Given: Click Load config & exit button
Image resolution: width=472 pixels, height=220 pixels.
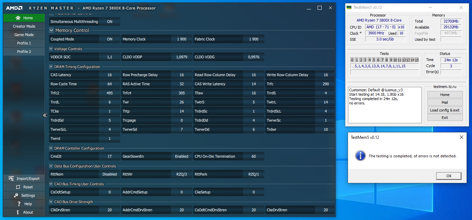Looking at the screenshot, I should pyautogui.click(x=445, y=110).
